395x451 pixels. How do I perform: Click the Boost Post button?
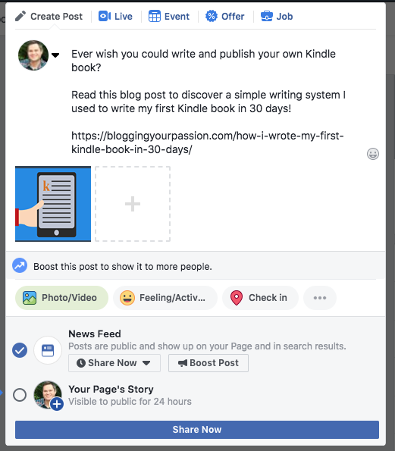[x=208, y=363]
